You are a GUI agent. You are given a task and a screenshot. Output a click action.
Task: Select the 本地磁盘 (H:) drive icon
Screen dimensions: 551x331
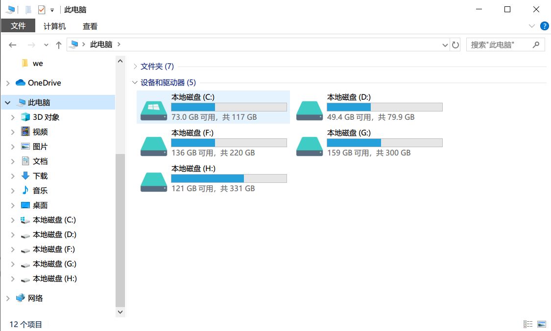pyautogui.click(x=154, y=182)
